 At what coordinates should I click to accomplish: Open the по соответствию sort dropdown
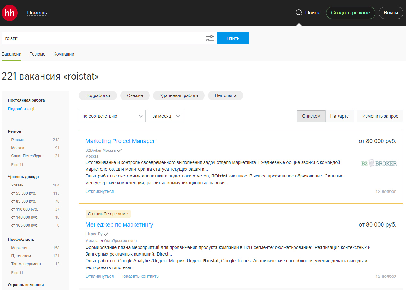pos(112,116)
